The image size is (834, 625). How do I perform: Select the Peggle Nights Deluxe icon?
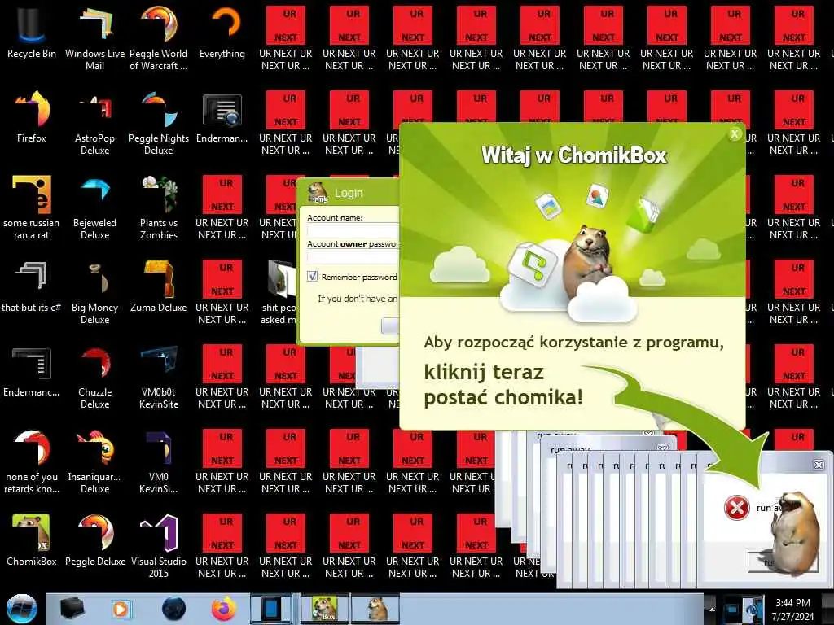tap(159, 124)
